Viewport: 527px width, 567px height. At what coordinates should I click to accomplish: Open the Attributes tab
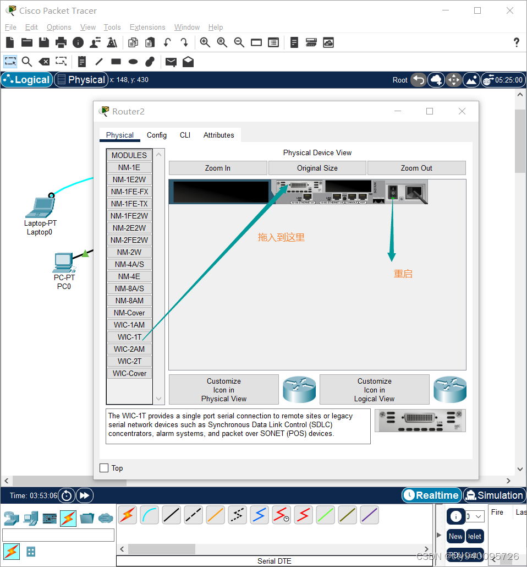219,135
